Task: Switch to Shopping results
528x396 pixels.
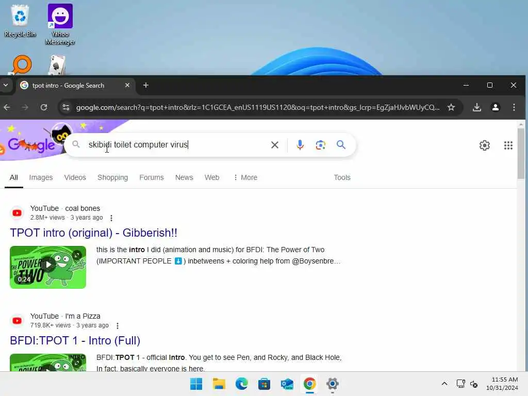Action: [x=112, y=177]
